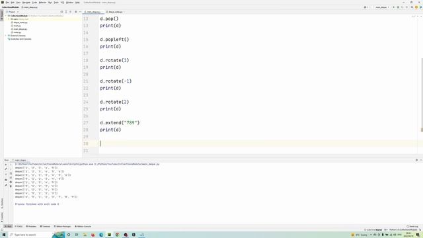Click the trash Clear All icon in Run panel
Screen dimensions: 423x238
tap(11, 186)
